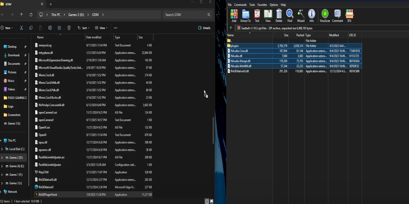Click the Search GTAV input field
Image resolution: width=409 pixels, height=204 pixels.
(185, 15)
